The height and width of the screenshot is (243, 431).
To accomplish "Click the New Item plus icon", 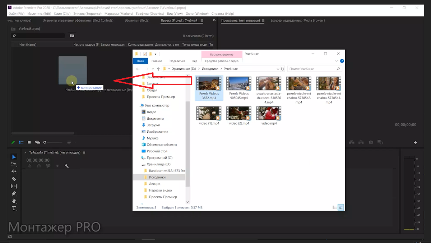I will pos(415,142).
